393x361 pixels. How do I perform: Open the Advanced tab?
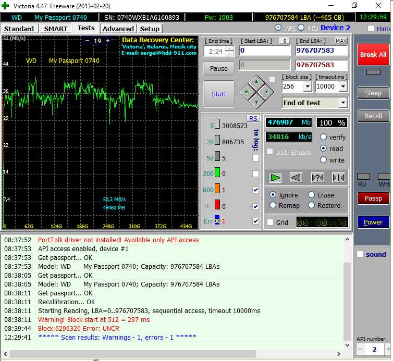pos(118,29)
